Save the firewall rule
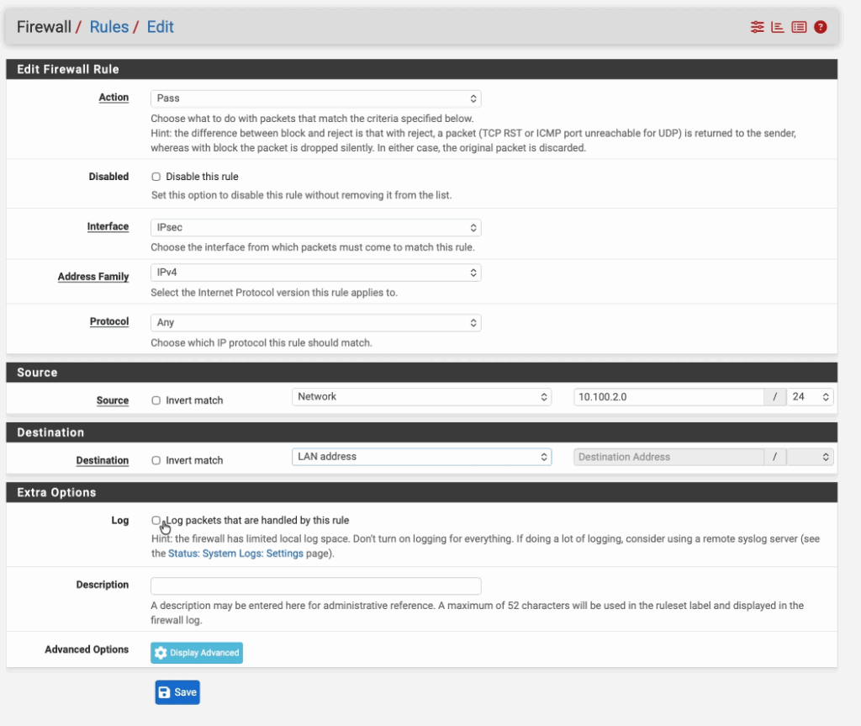Screen dimensions: 861x726 click(x=177, y=692)
